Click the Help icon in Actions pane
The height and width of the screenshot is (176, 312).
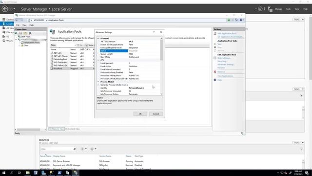[215, 80]
